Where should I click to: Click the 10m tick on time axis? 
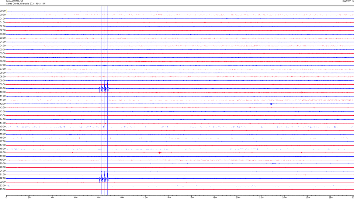(122, 198)
